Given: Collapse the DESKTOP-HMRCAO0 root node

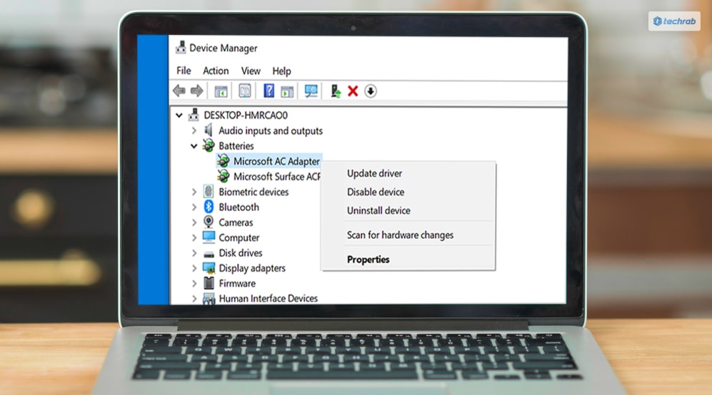Looking at the screenshot, I should click(179, 116).
